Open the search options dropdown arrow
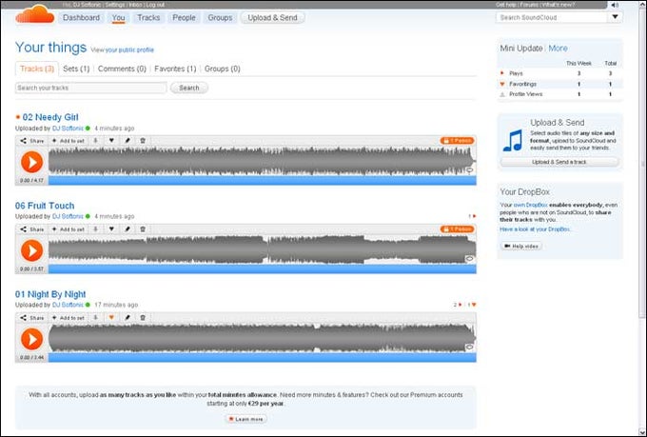Image resolution: width=647 pixels, height=437 pixels. point(615,17)
